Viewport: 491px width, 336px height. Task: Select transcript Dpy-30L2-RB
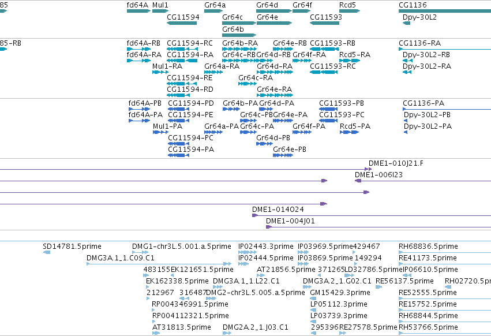pos(426,55)
